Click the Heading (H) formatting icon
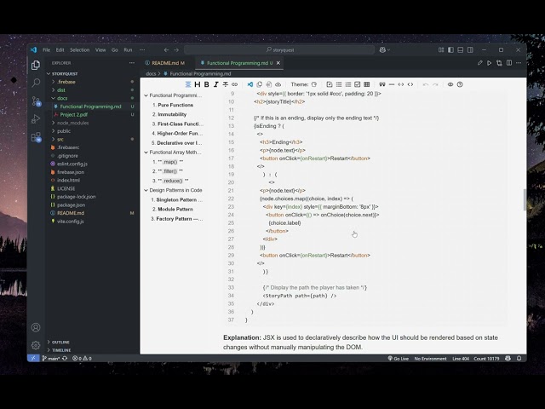Viewport: 545px width, 409px height. pyautogui.click(x=198, y=84)
